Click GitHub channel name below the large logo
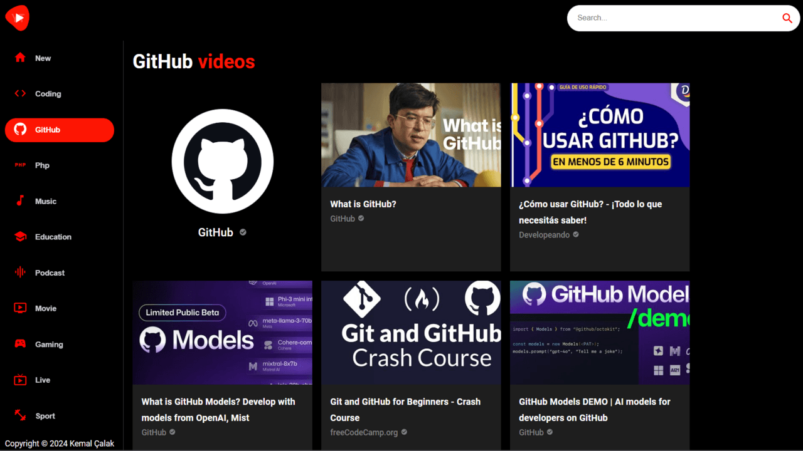Screen dimensions: 803x451 [216, 232]
